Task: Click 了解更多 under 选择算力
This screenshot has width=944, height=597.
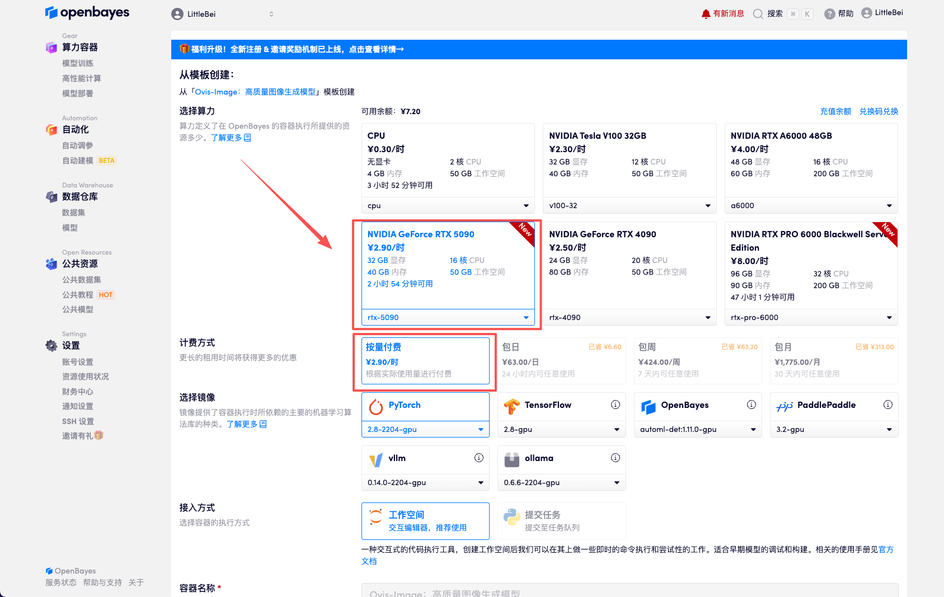Action: [231, 138]
